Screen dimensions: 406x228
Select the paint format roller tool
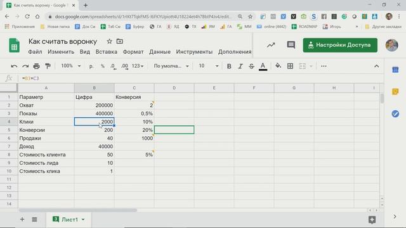pos(48,66)
